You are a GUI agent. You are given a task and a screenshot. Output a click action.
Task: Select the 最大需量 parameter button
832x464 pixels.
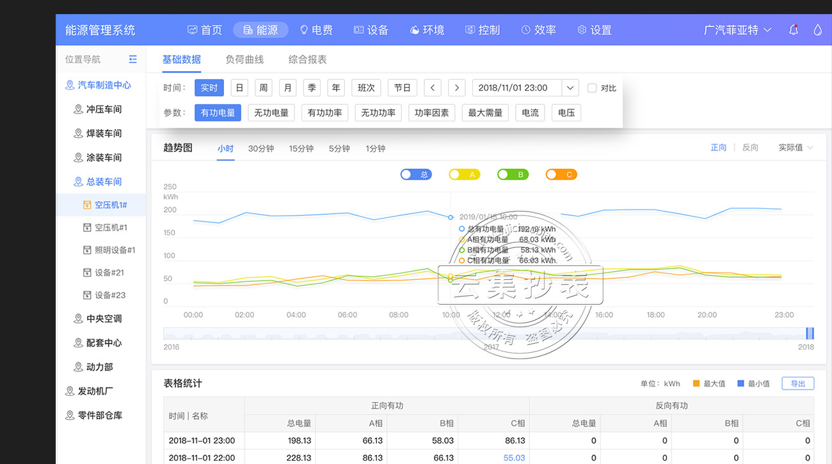coord(485,112)
